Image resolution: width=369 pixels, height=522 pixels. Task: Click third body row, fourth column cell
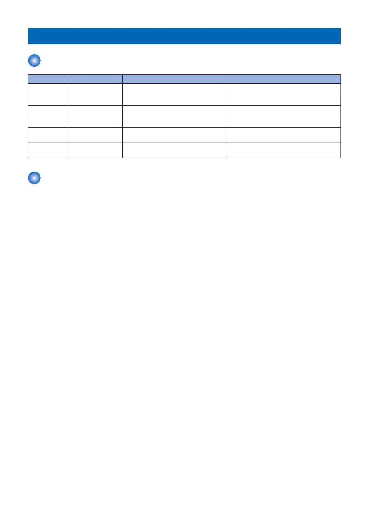tap(283, 135)
